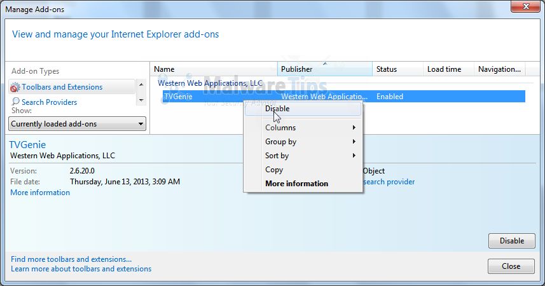Open 'Find more toolbars and extensions' link
This screenshot has width=545, height=286.
pyautogui.click(x=71, y=259)
